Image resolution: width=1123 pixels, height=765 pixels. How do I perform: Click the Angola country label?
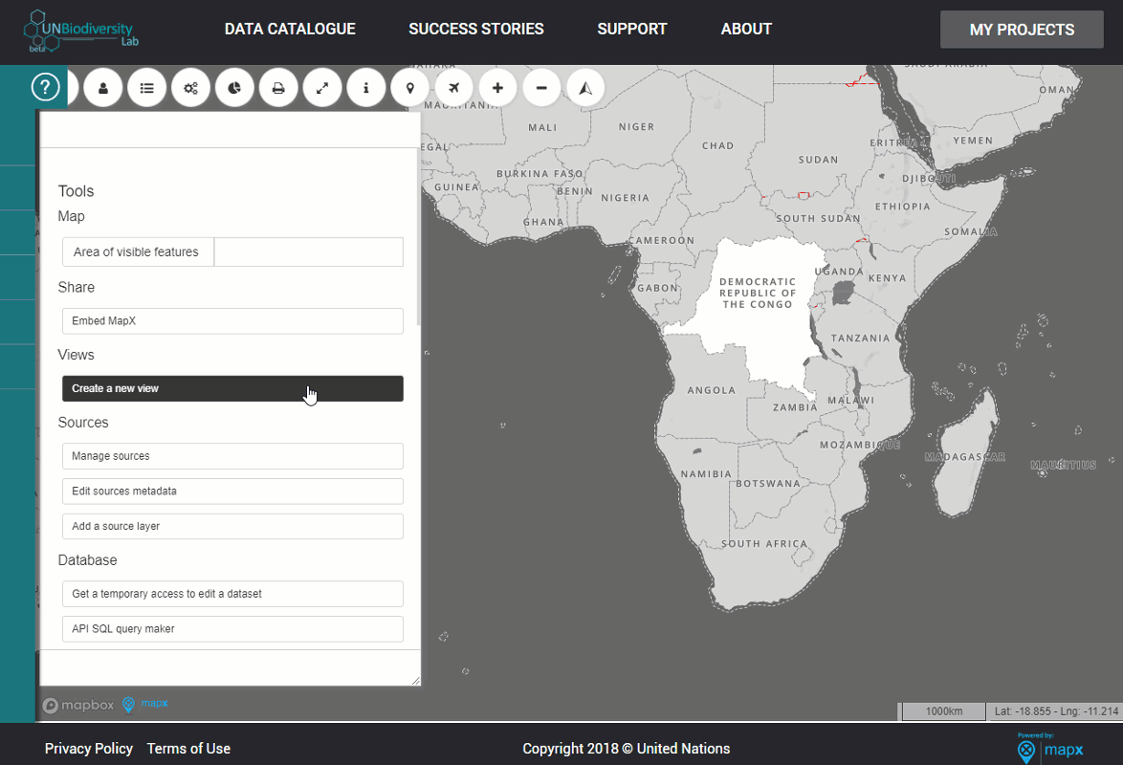pos(711,390)
